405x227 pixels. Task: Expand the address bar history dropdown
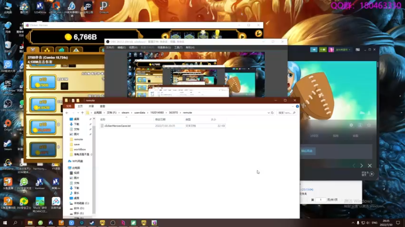point(269,112)
